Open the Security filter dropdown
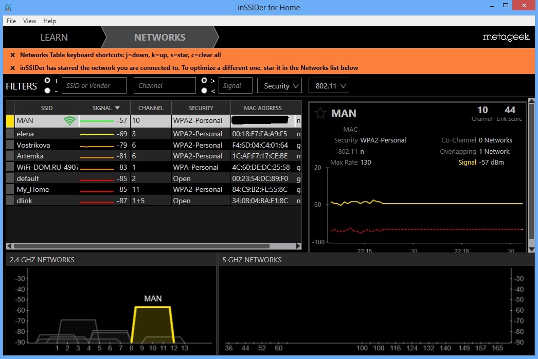538x359 pixels. (x=280, y=86)
